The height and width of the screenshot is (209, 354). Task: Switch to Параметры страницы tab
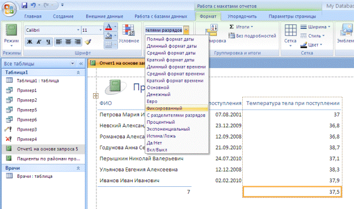[292, 16]
